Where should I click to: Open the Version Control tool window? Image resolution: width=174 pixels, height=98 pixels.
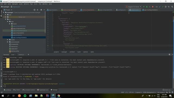[x=29, y=90]
